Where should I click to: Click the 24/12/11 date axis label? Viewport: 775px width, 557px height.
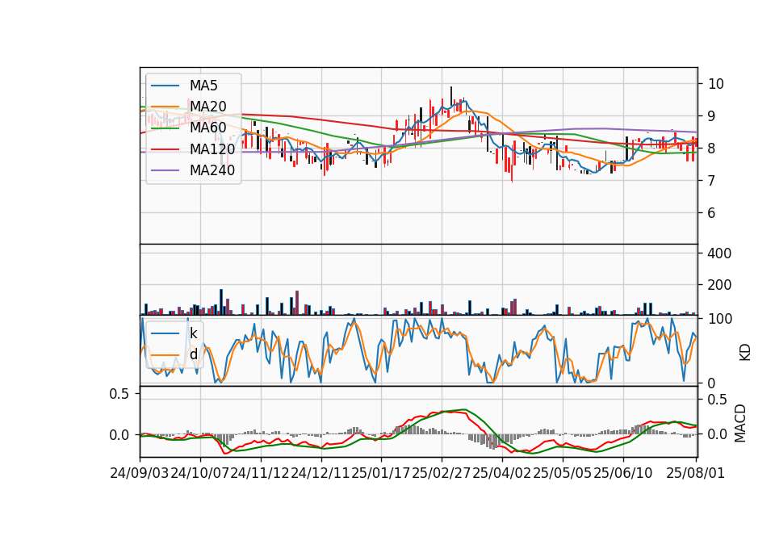tap(320, 473)
